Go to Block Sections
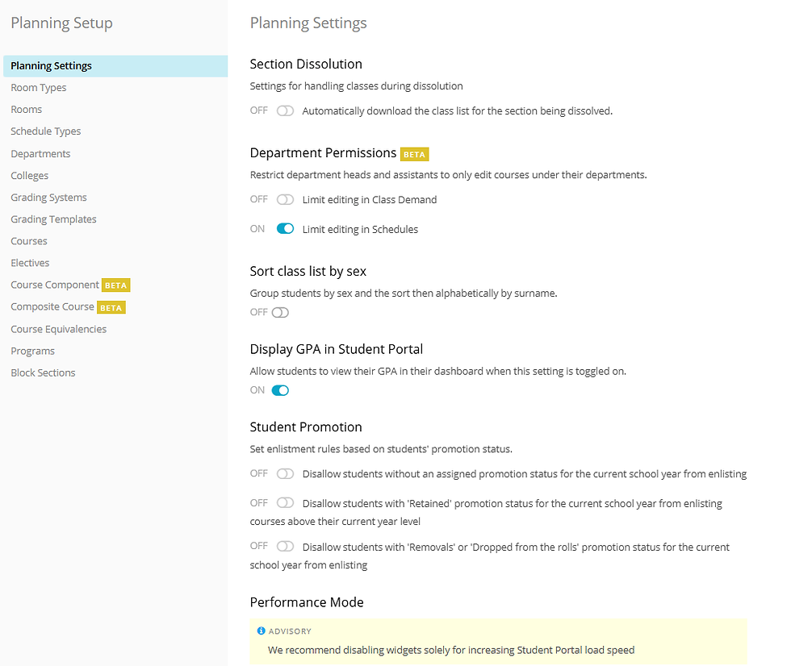Viewport: 791px width, 666px height. (x=43, y=373)
